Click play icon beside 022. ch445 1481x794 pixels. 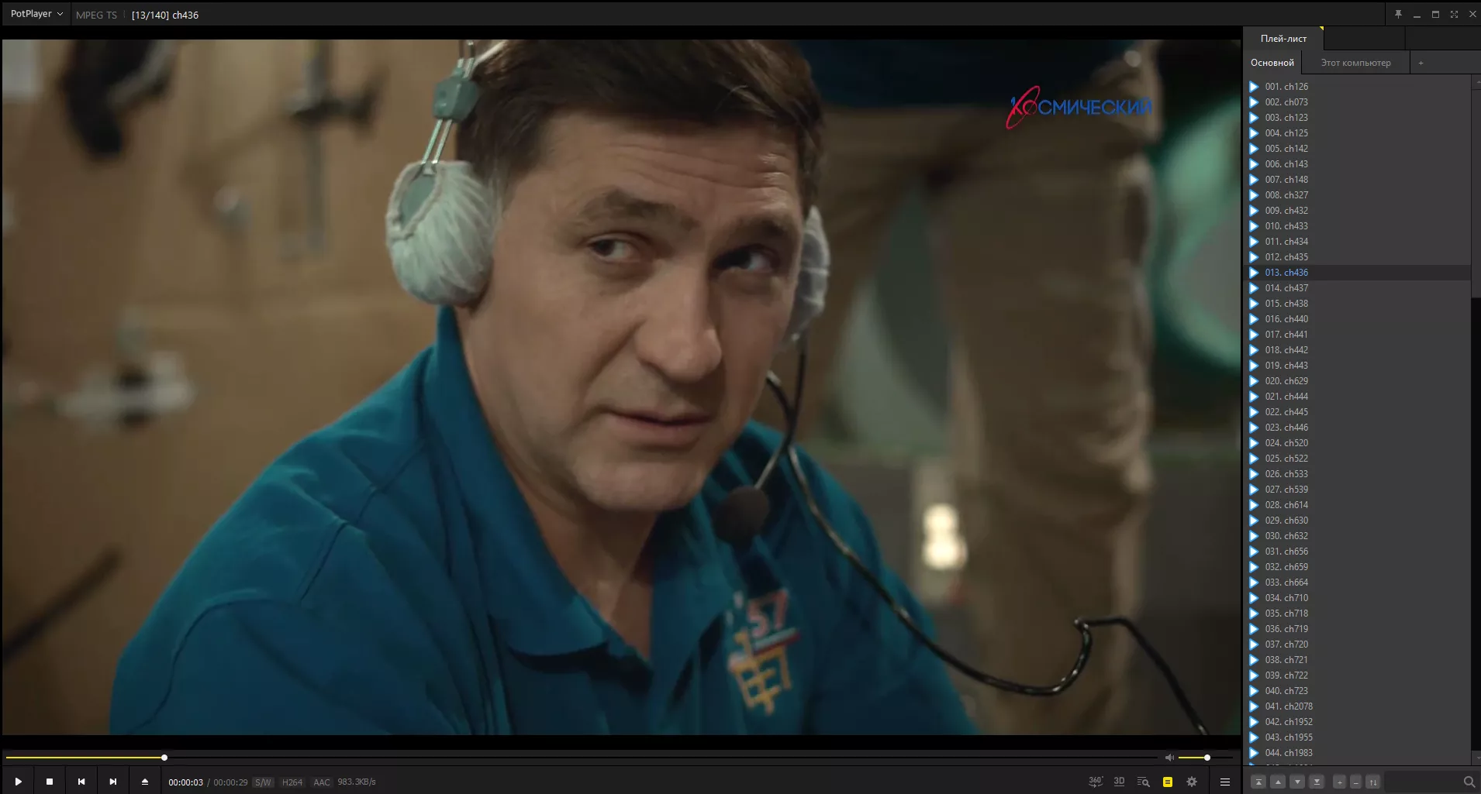click(1254, 412)
